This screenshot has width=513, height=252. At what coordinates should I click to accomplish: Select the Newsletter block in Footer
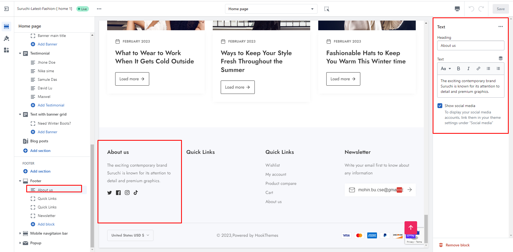pyautogui.click(x=47, y=216)
